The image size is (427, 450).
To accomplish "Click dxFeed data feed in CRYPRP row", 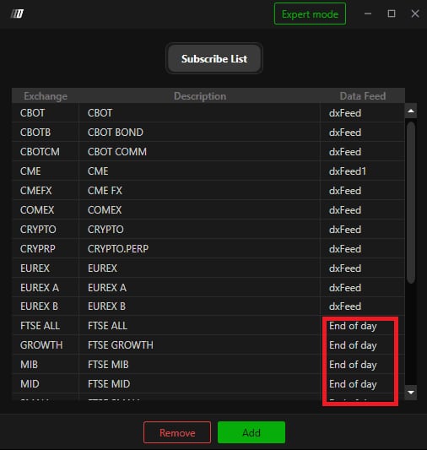I will click(x=345, y=249).
